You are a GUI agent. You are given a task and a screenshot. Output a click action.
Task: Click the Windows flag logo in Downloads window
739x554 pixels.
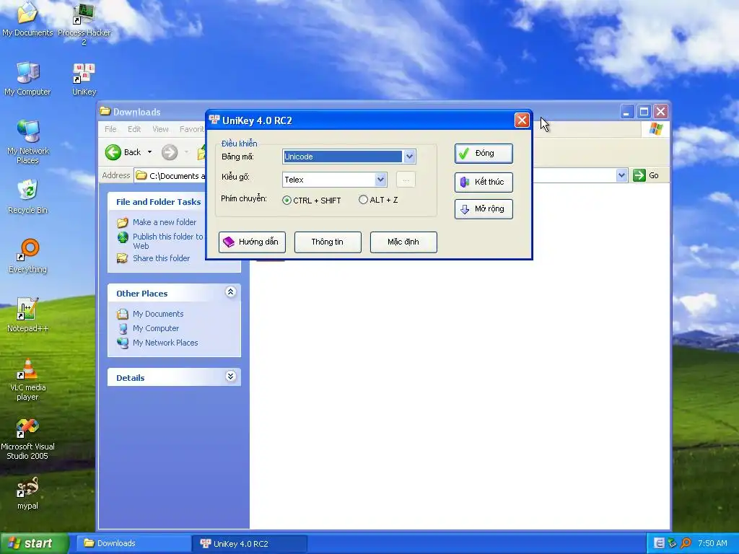(x=655, y=128)
